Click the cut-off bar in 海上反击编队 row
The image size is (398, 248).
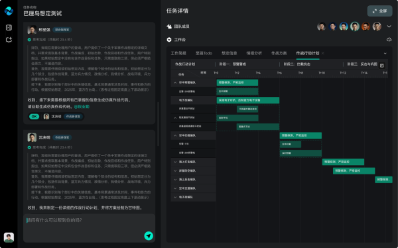383,180
